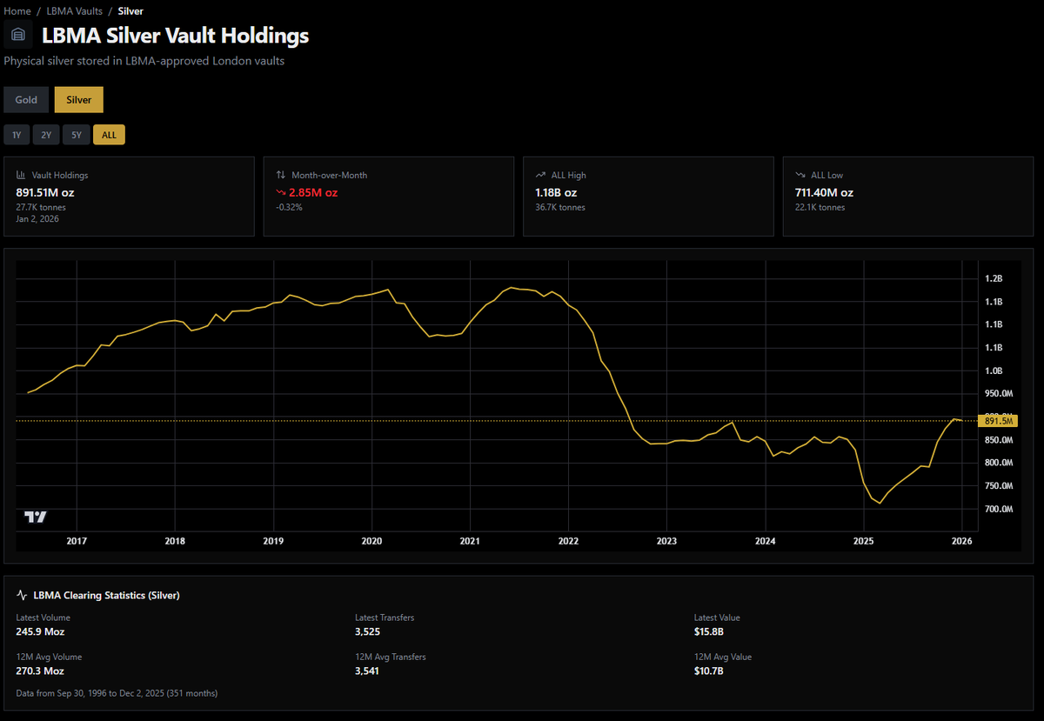Select the 5Y time range
The height and width of the screenshot is (721, 1044).
76,134
